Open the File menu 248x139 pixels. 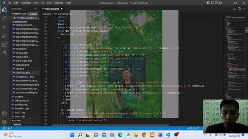(x=9, y=3)
